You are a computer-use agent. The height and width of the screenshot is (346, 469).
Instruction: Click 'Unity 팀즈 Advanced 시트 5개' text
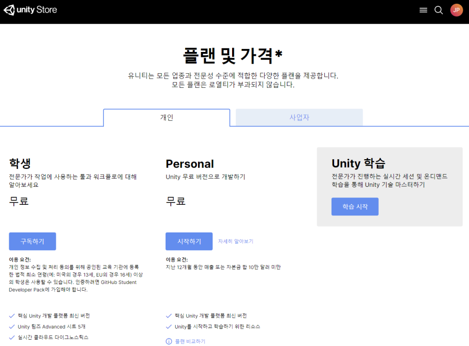[51, 327]
